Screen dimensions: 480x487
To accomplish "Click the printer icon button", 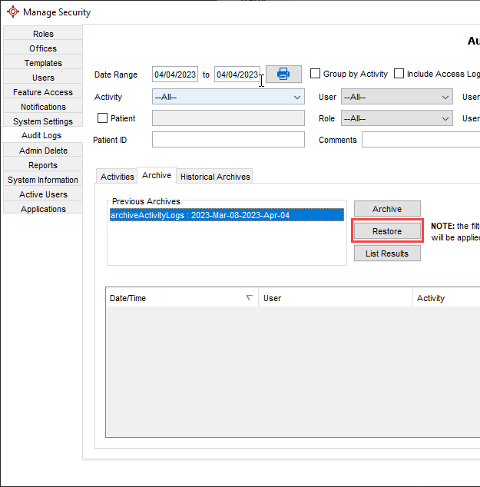I will pos(283,74).
